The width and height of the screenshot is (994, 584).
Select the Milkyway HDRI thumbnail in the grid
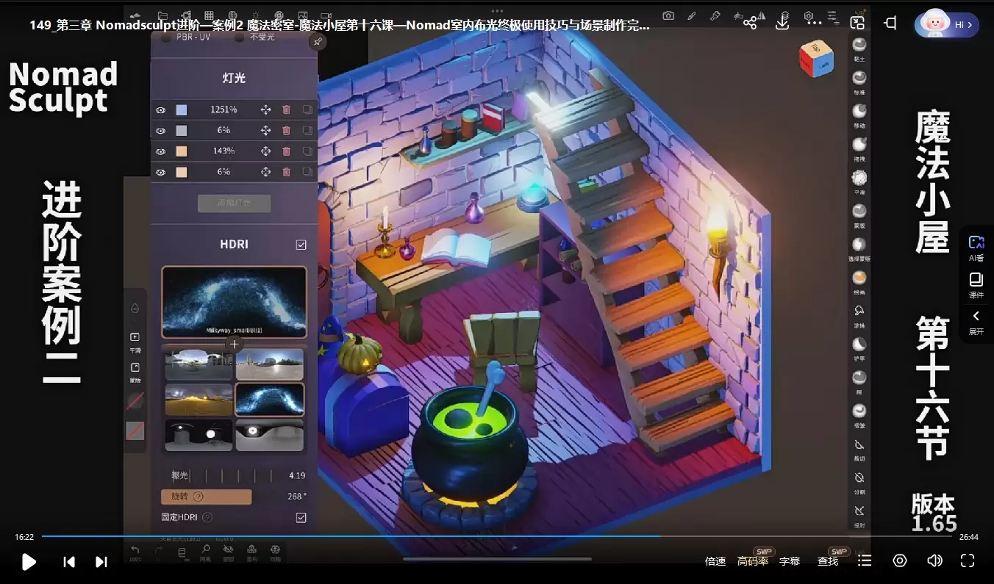point(270,399)
